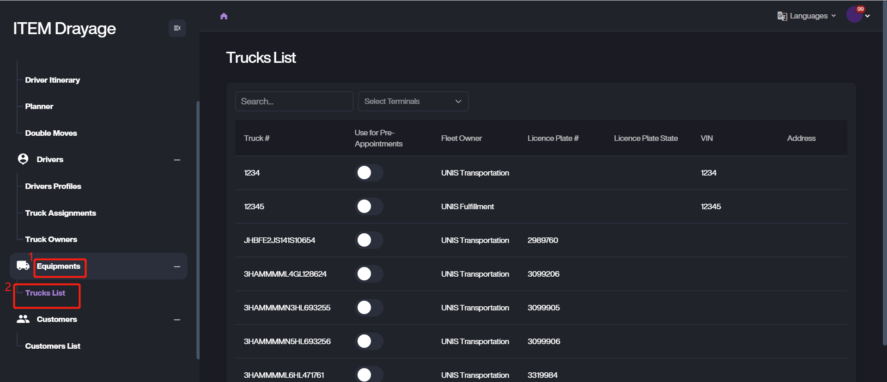Open the user avatar with notification badge
887x382 pixels.
click(854, 15)
